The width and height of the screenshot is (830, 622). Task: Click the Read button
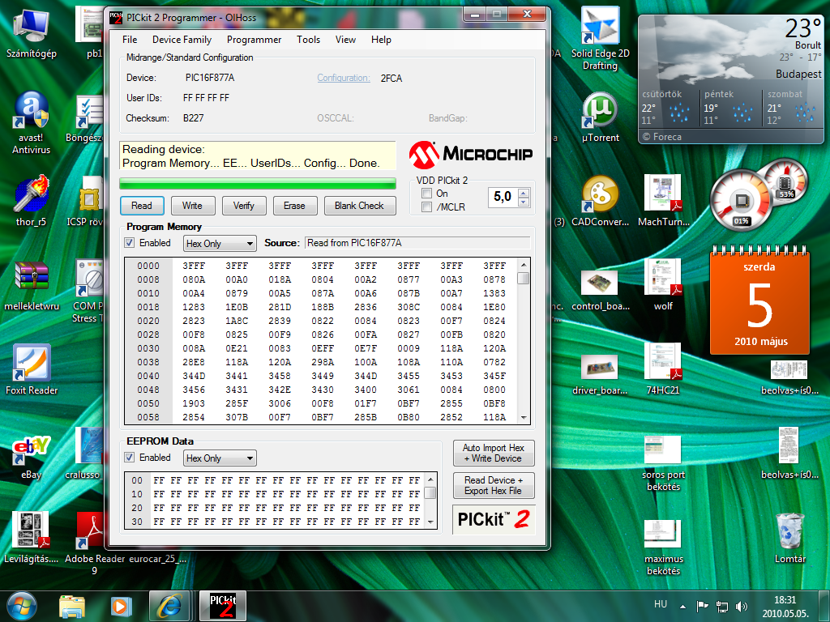coord(141,206)
